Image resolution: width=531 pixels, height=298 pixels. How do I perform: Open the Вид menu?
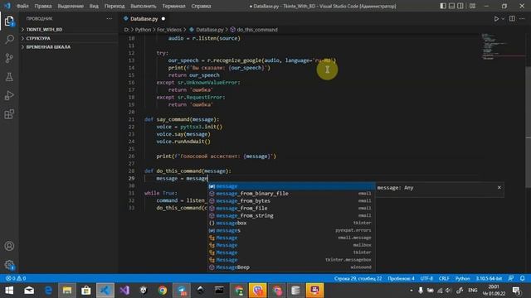[x=94, y=6]
